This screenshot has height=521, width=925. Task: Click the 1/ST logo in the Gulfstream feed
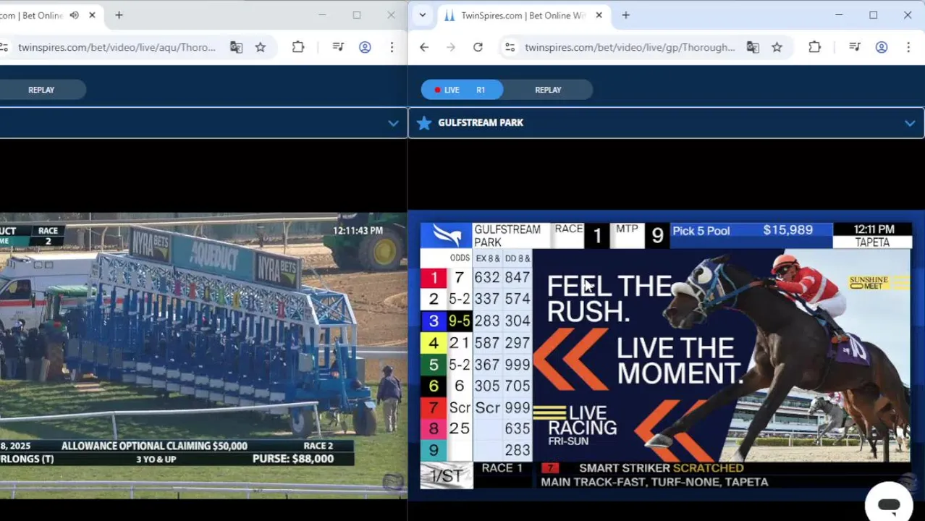446,476
